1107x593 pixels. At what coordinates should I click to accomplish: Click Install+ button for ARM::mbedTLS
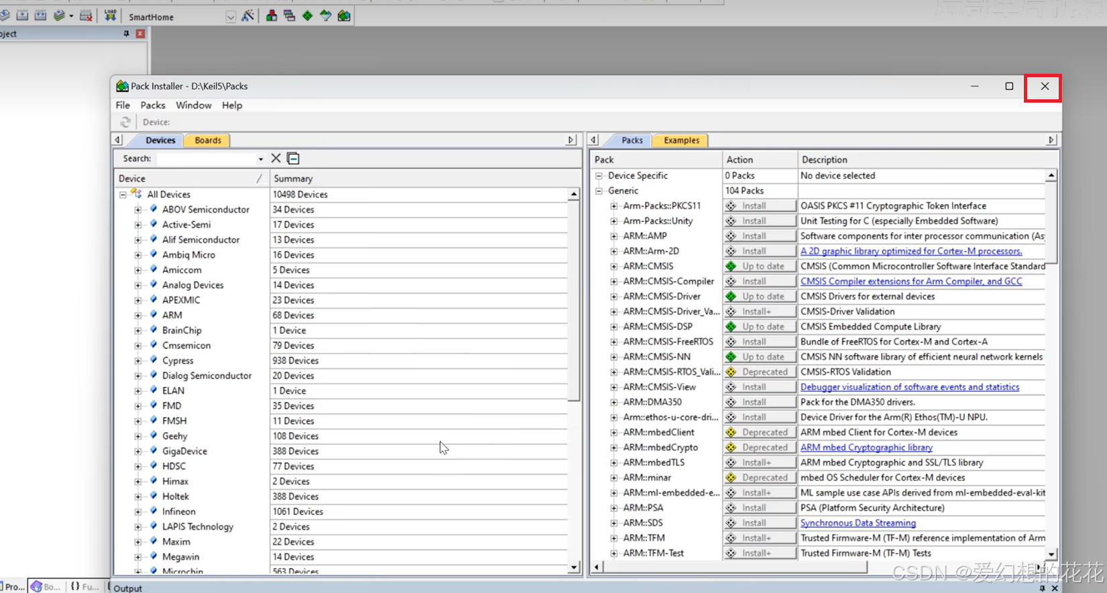(760, 462)
